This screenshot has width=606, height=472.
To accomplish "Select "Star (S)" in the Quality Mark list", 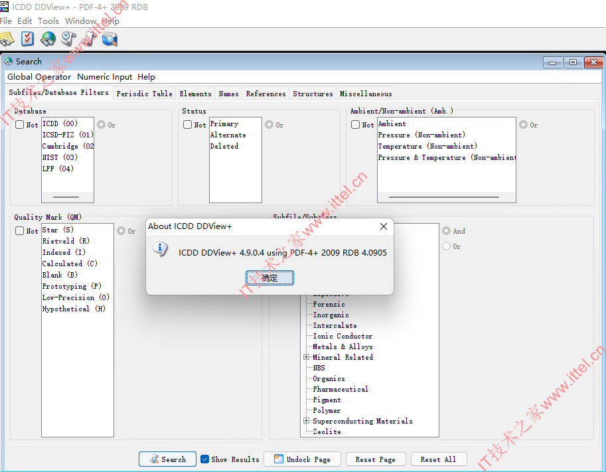I will [58, 230].
